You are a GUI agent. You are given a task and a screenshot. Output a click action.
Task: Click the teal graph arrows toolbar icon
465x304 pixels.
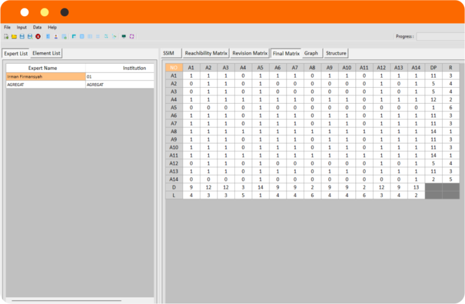(106, 36)
